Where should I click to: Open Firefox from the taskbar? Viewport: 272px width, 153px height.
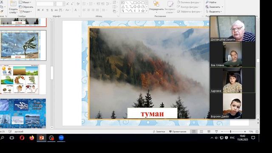tap(32, 138)
